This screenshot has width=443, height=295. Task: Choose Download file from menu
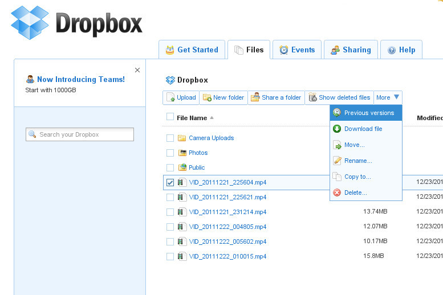(x=366, y=129)
